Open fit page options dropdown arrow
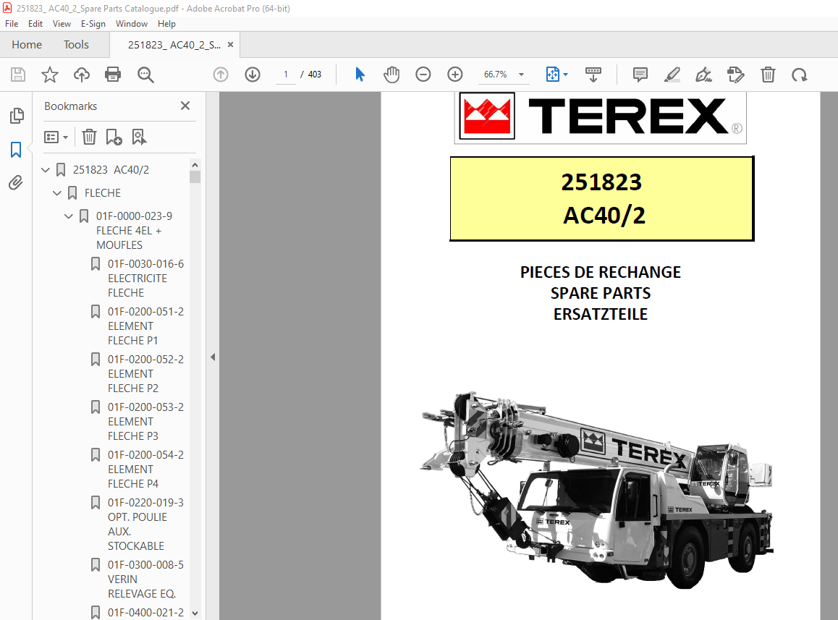This screenshot has height=620, width=838. [565, 75]
